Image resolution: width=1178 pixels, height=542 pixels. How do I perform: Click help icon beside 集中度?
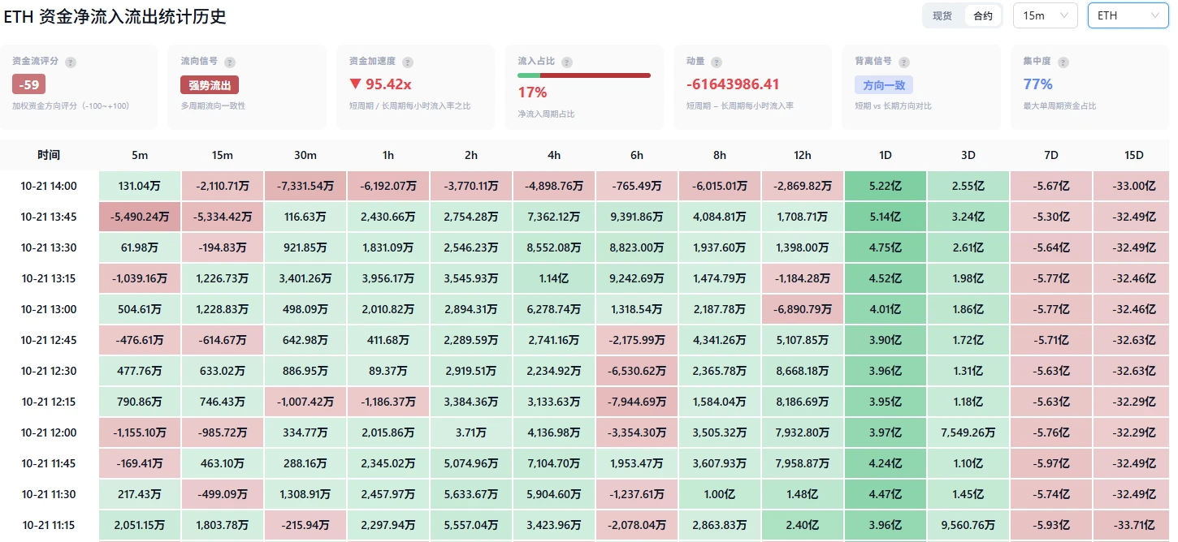[1063, 62]
